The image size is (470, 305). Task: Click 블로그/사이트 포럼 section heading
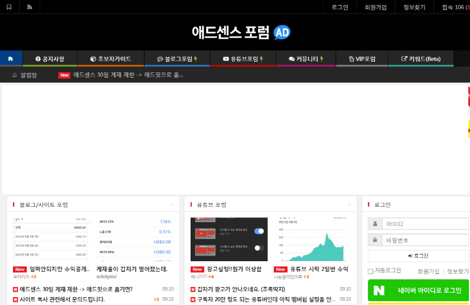point(44,205)
